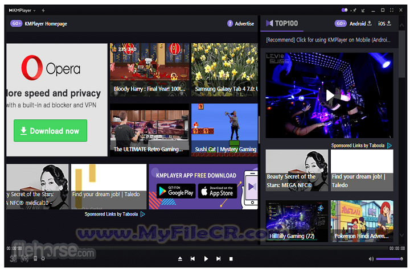
Task: Mute audio via speaker icon
Action: tap(371, 259)
